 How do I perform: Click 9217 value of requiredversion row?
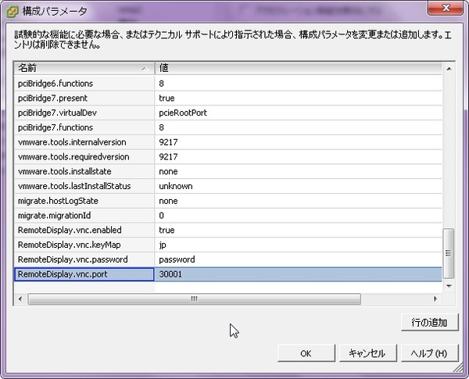tap(299, 157)
